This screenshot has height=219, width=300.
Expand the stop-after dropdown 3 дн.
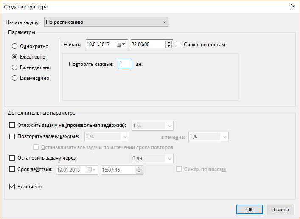pos(152,158)
